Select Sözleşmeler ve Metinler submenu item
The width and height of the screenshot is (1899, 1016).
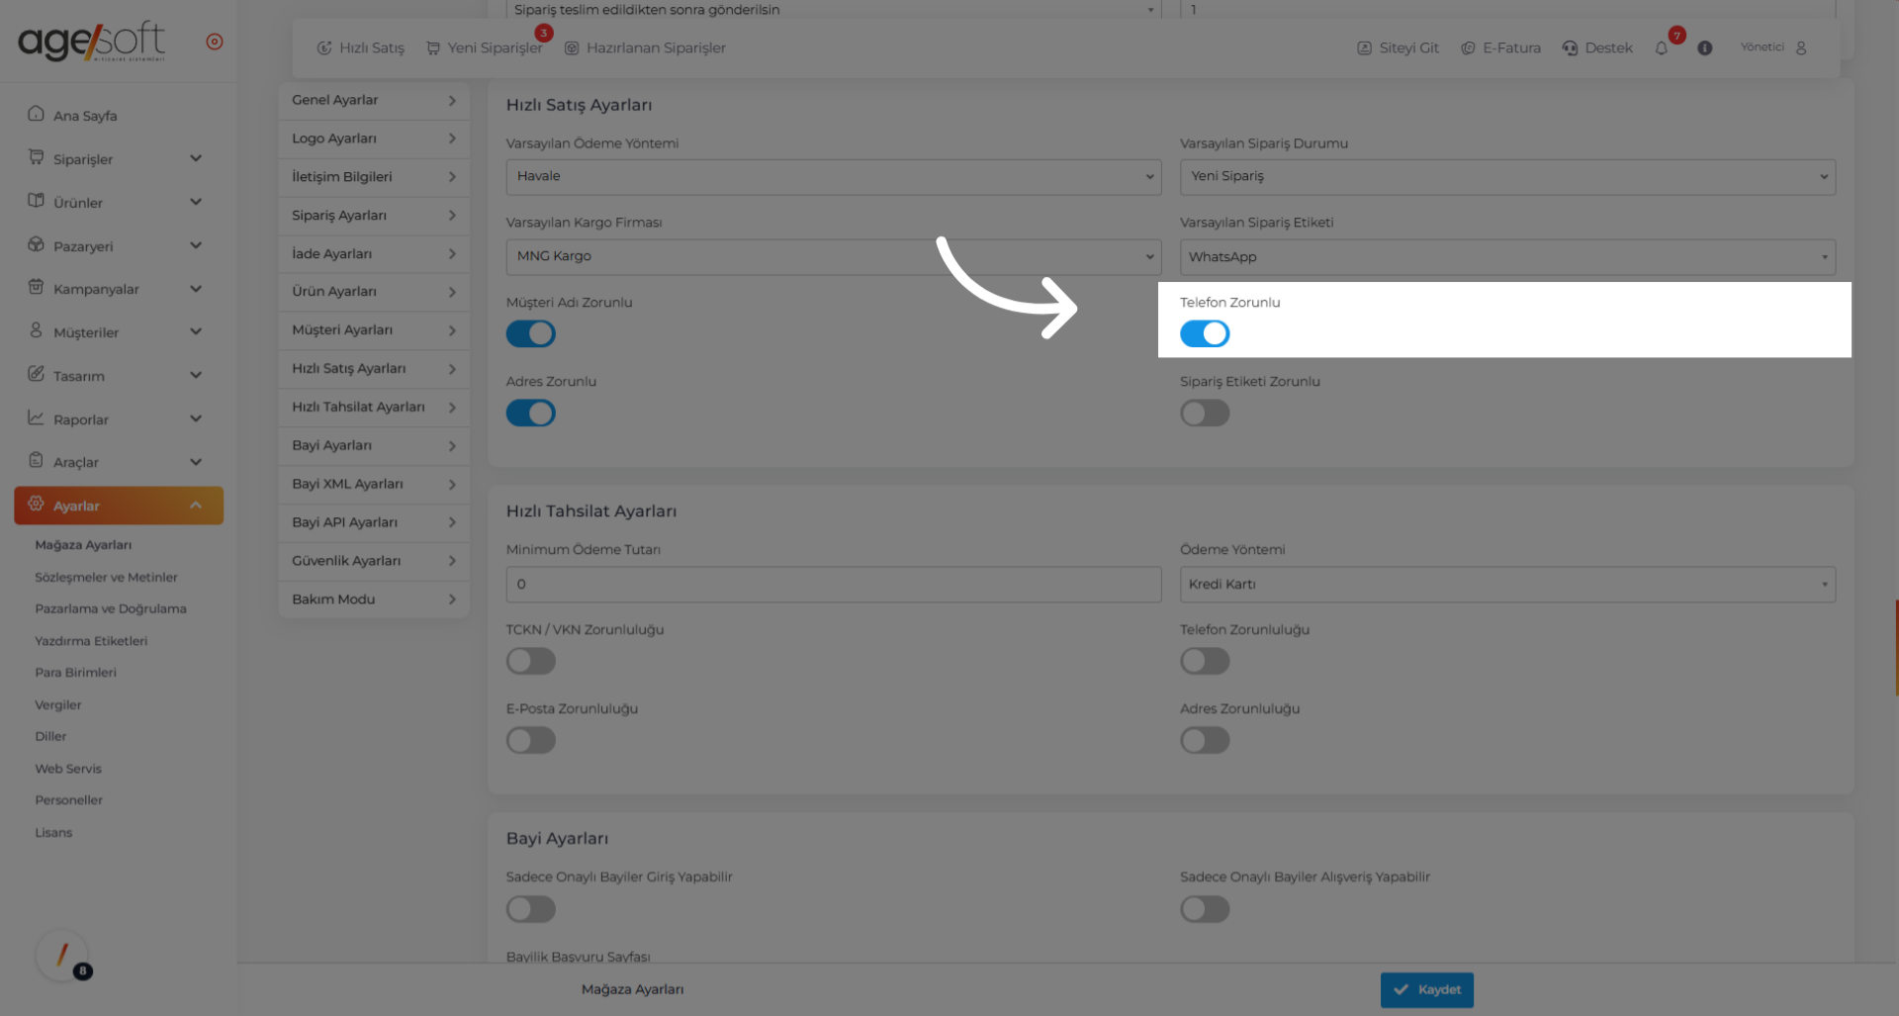point(106,578)
